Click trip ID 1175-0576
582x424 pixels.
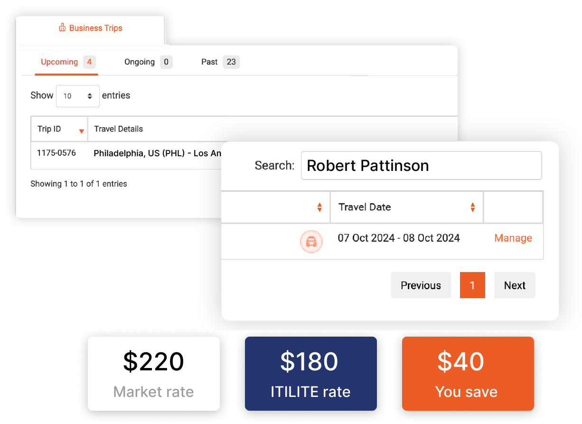(56, 153)
